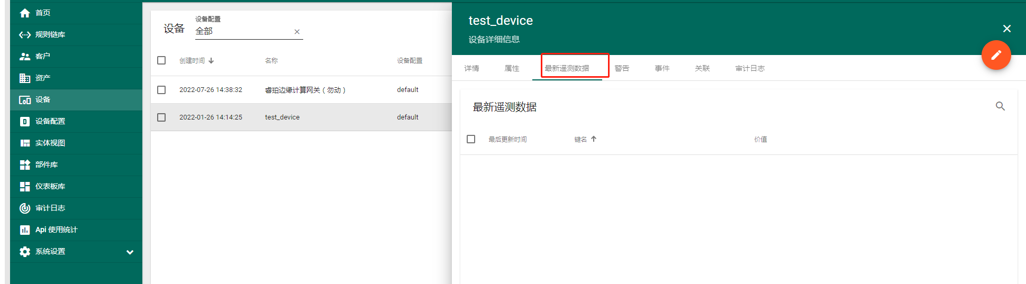This screenshot has height=284, width=1026.
Task: Search latest telemetry with magnifier icon
Action: (1000, 106)
